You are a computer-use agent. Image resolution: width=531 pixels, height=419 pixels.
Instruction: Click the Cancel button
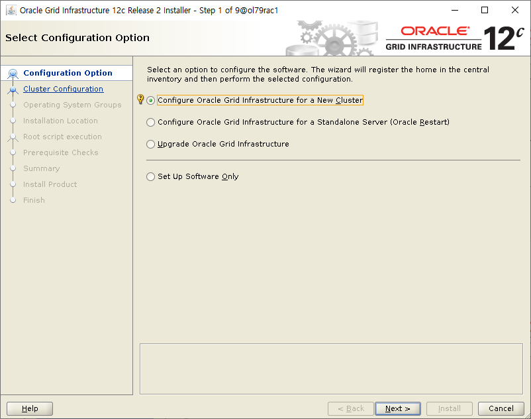click(501, 408)
